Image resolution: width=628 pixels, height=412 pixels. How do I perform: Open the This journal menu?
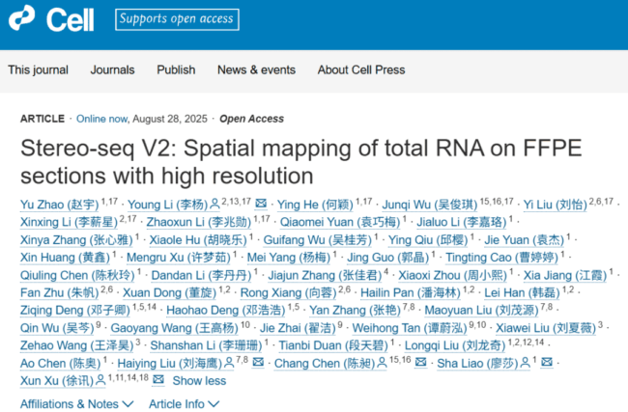click(x=39, y=69)
